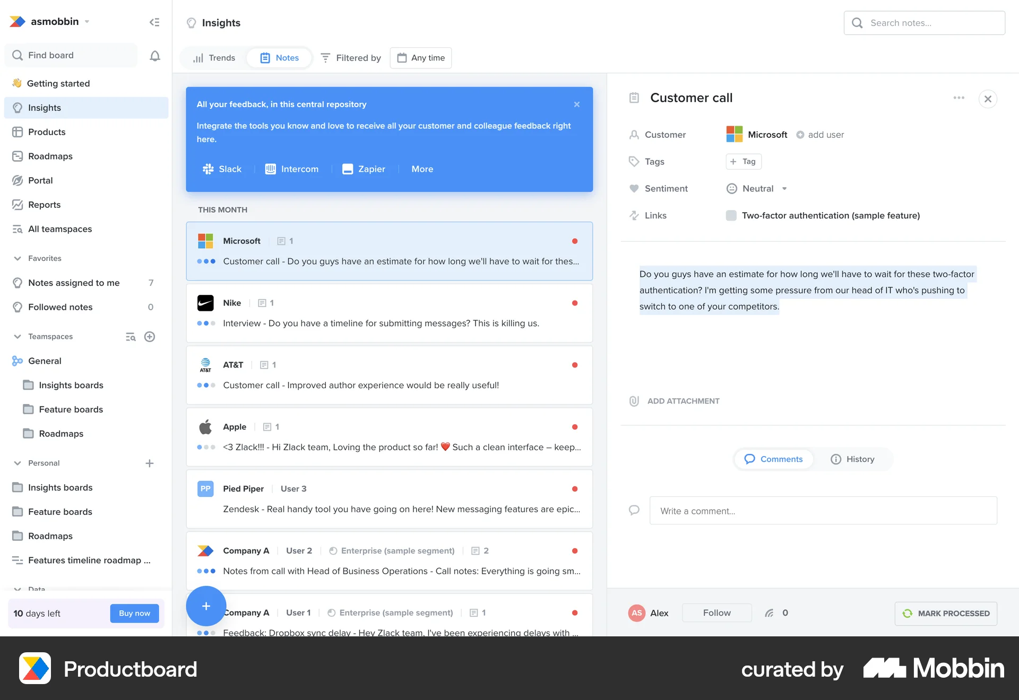Click the Add Attachment paperclip icon
The height and width of the screenshot is (700, 1019).
(x=634, y=401)
